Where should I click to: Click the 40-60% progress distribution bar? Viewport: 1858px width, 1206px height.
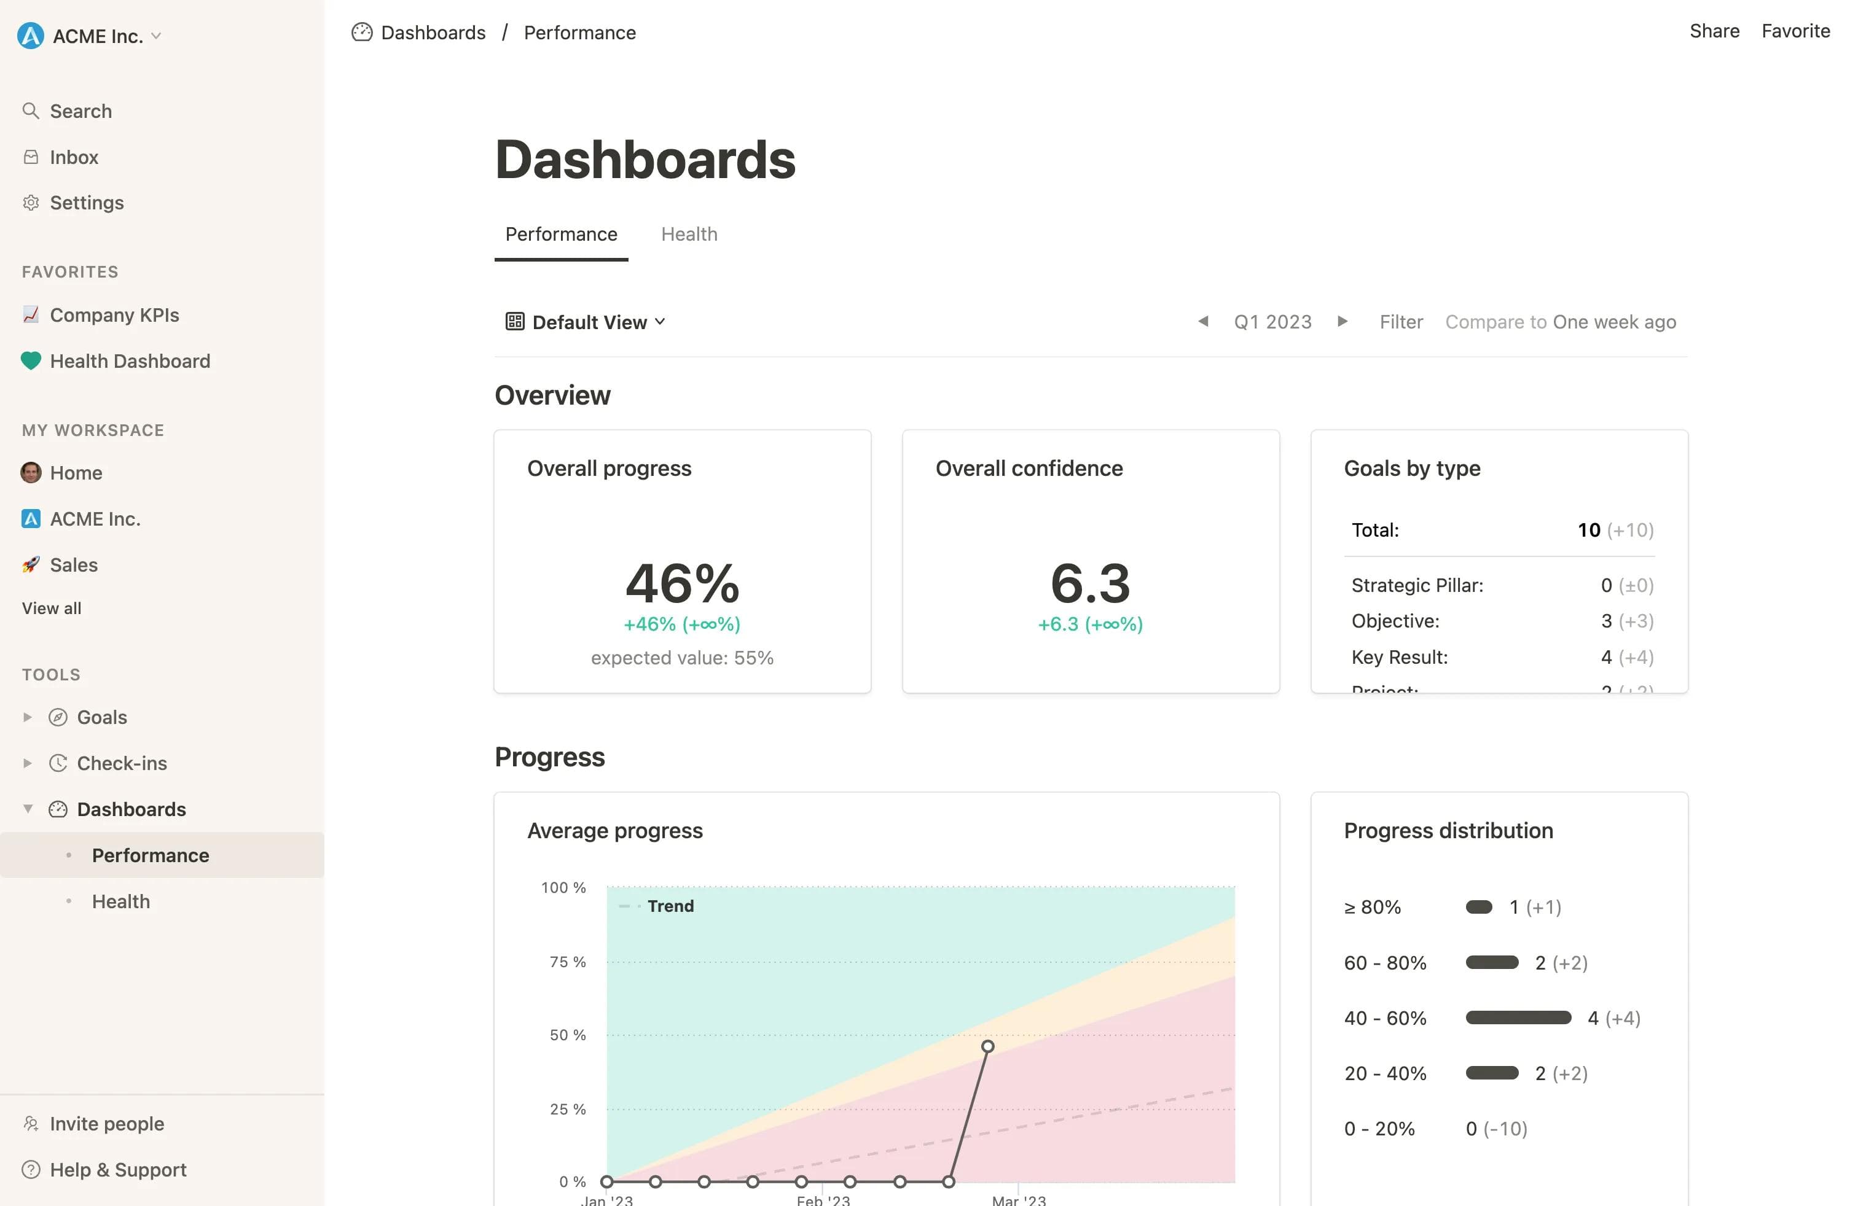point(1518,1017)
